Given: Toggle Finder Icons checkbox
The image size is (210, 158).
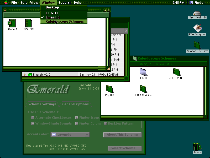Looking at the screenshot, I should [x=77, y=118].
